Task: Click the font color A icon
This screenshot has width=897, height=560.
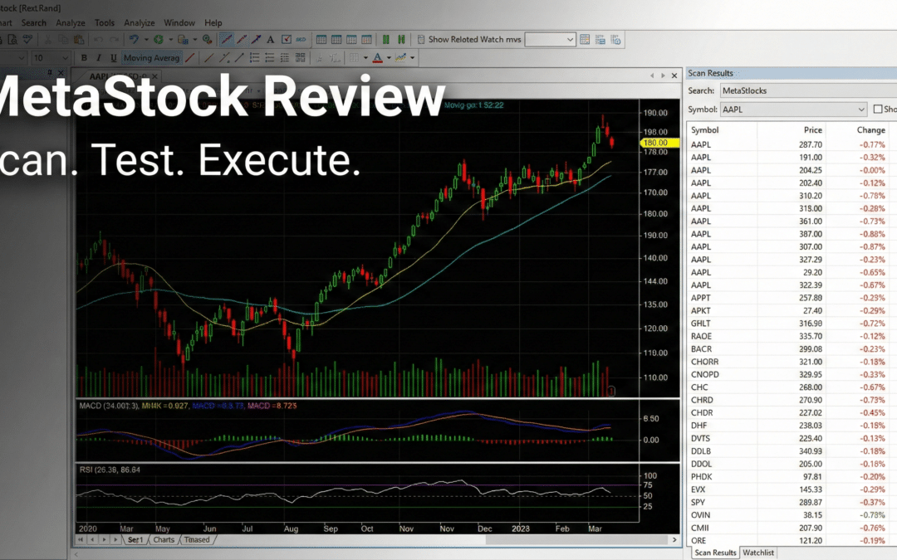Action: tap(378, 58)
